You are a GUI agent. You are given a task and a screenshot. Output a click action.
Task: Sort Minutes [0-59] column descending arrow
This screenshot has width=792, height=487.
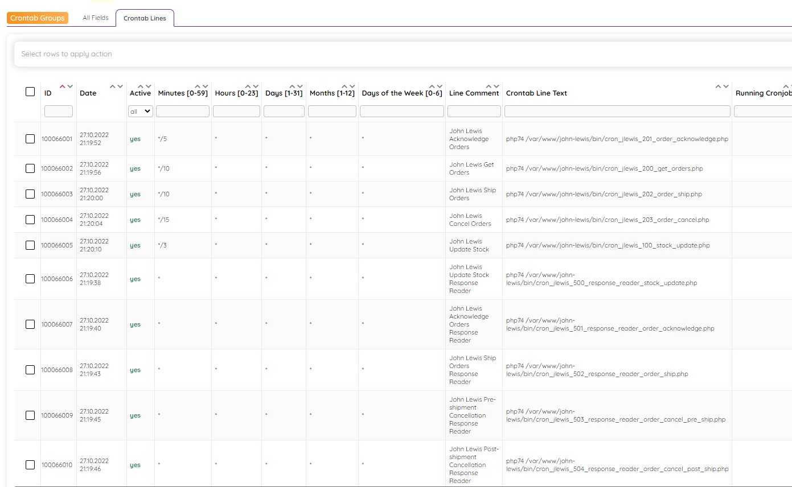(205, 86)
